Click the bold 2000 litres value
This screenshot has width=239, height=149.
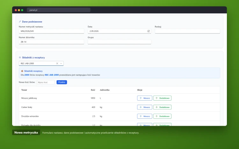coord(27,75)
